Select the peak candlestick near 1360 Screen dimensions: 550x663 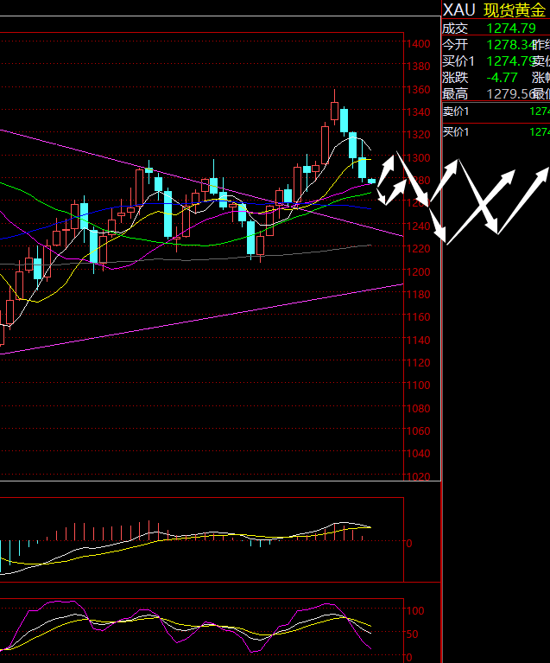[334, 107]
